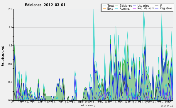
Task: Click the y-axis label 'Ediciones/min'
Action: point(3,55)
